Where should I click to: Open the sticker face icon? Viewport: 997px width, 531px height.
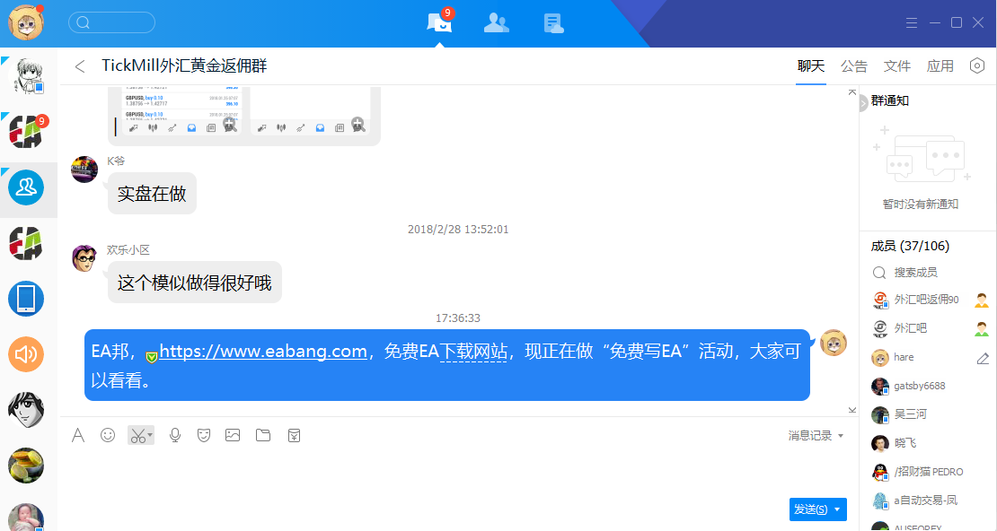pyautogui.click(x=204, y=435)
